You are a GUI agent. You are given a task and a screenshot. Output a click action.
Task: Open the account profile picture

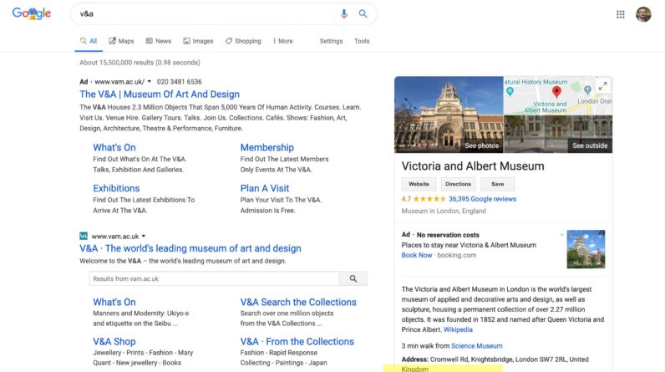643,14
